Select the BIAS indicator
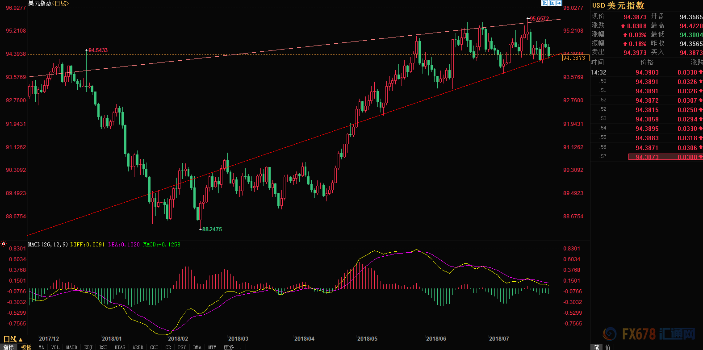The width and height of the screenshot is (703, 350). pos(120,347)
